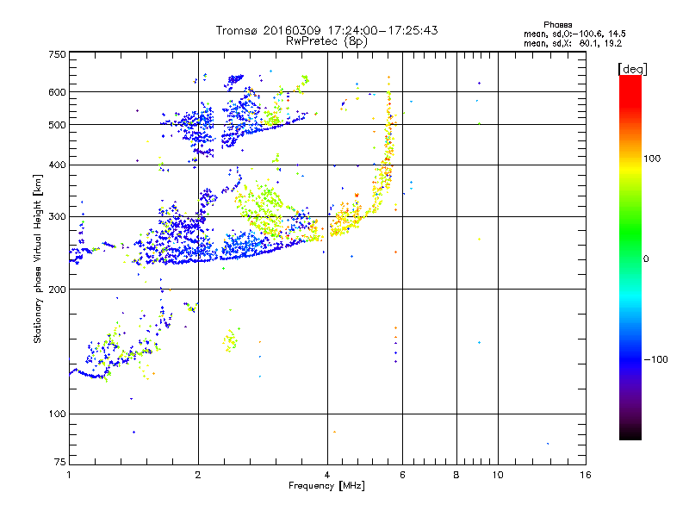Image resolution: width=689 pixels, height=517 pixels.
Task: Click the 'mean, sd,O:-100.6, 14.5' statistic line
Action: pyautogui.click(x=574, y=34)
